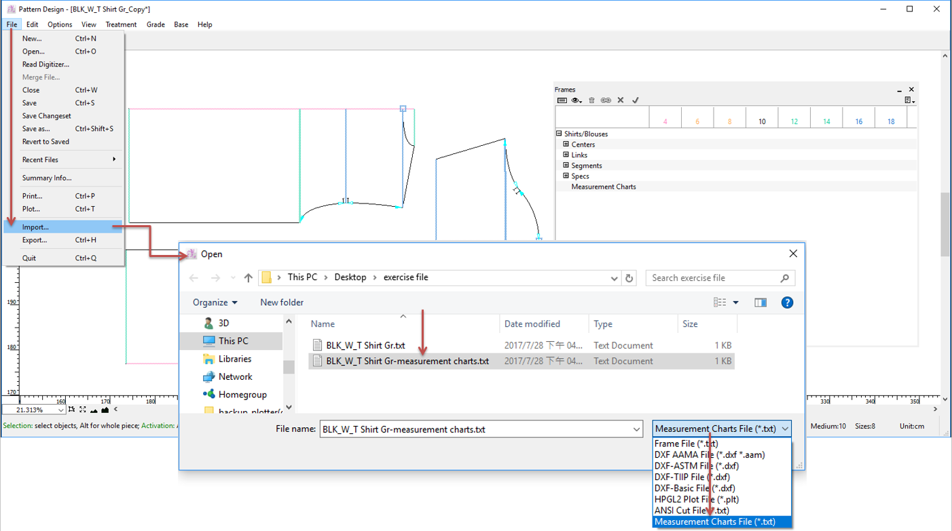Open the zoom percentage dropdown
Viewport: 952px width, 531px height.
(61, 410)
